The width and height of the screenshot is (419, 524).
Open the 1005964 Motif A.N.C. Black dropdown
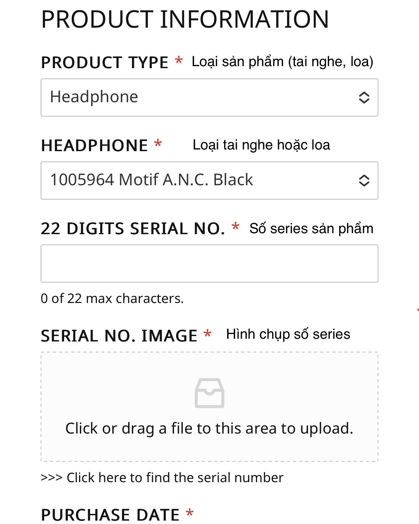pyautogui.click(x=202, y=181)
